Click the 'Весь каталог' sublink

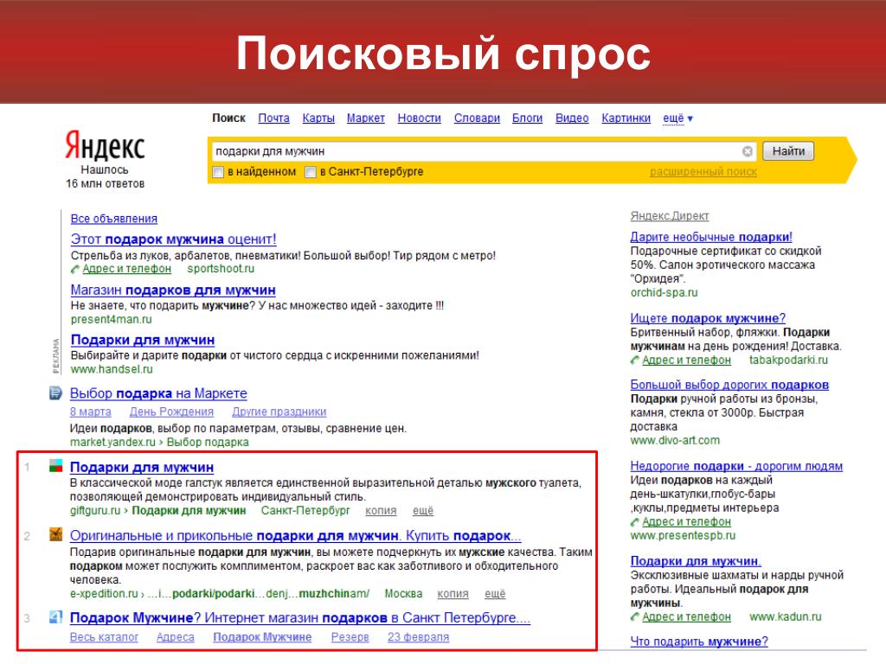tap(104, 637)
